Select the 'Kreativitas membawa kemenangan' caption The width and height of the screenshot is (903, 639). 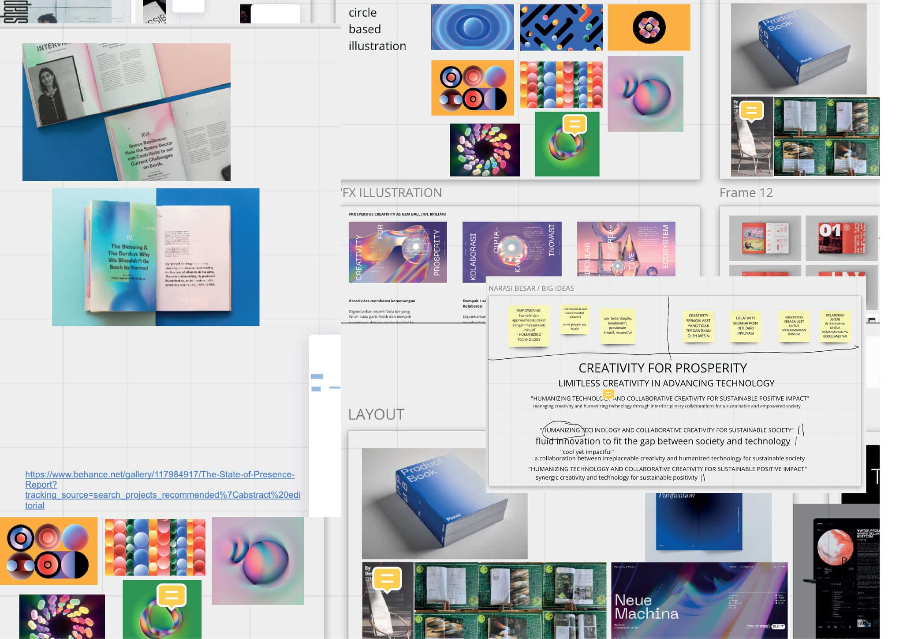pos(382,301)
